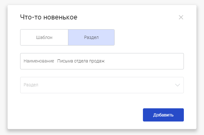Switch to the Шаблон option
This screenshot has height=135, width=204.
click(x=44, y=37)
